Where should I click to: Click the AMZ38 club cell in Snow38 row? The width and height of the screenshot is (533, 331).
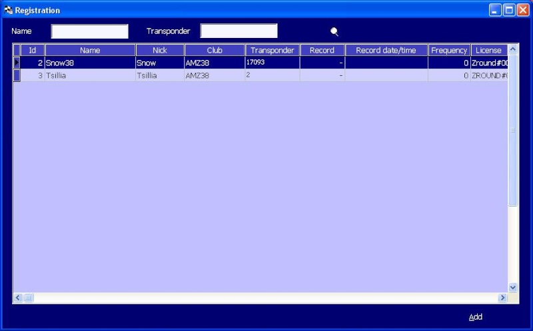215,63
